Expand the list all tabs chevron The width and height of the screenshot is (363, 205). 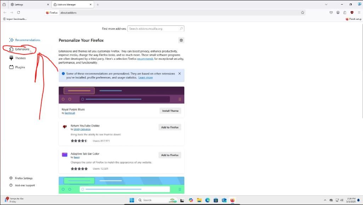click(326, 4)
